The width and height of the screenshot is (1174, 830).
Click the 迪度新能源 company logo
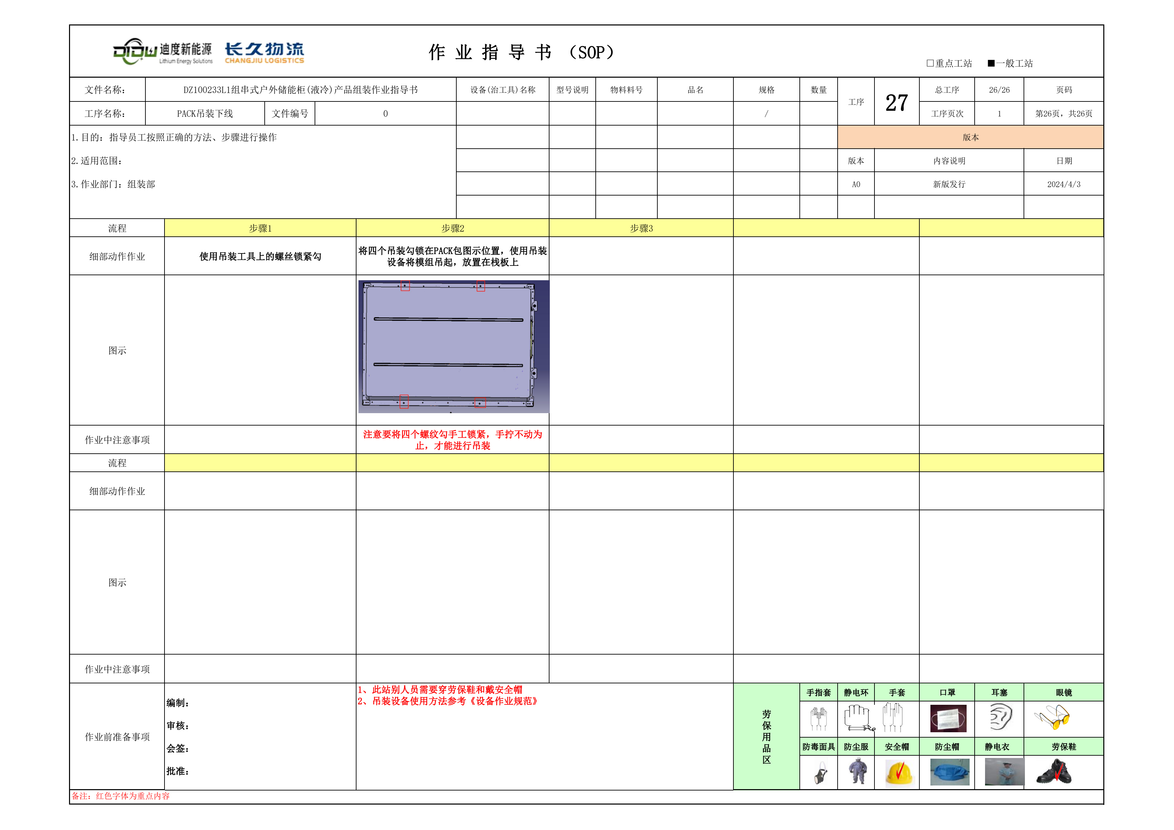[162, 52]
